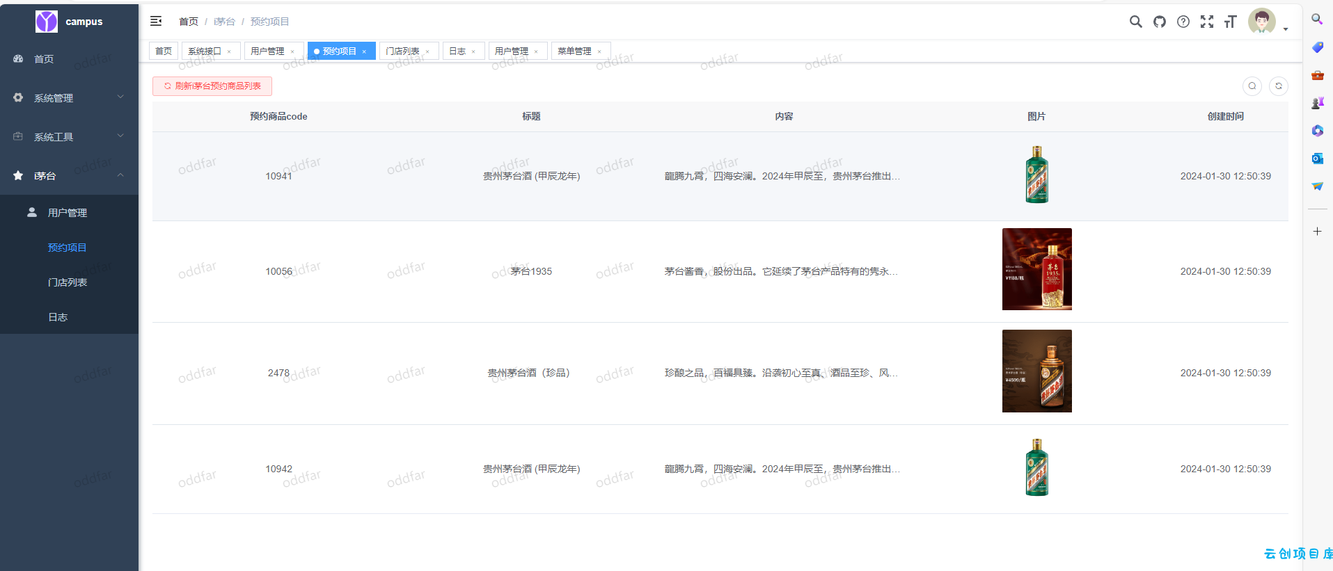Image resolution: width=1333 pixels, height=571 pixels.
Task: Open 日志 in the left sidebar
Action: (69, 317)
